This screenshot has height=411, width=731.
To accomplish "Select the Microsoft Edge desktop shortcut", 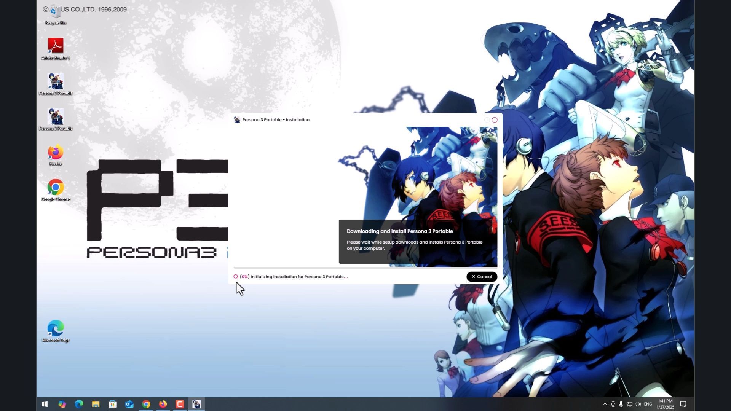I will pyautogui.click(x=56, y=331).
